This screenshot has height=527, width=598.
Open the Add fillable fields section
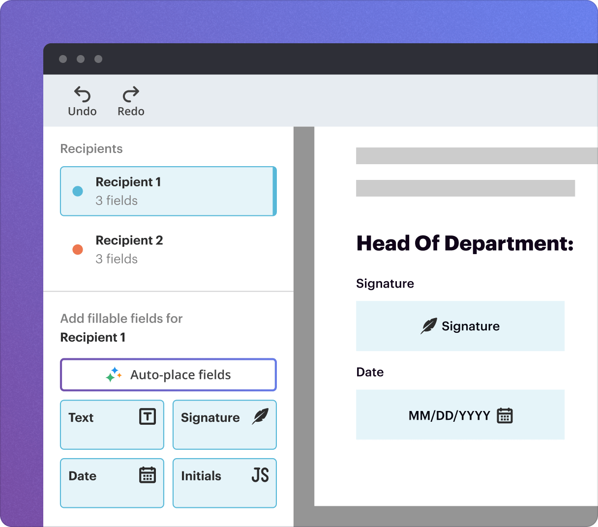coord(121,319)
